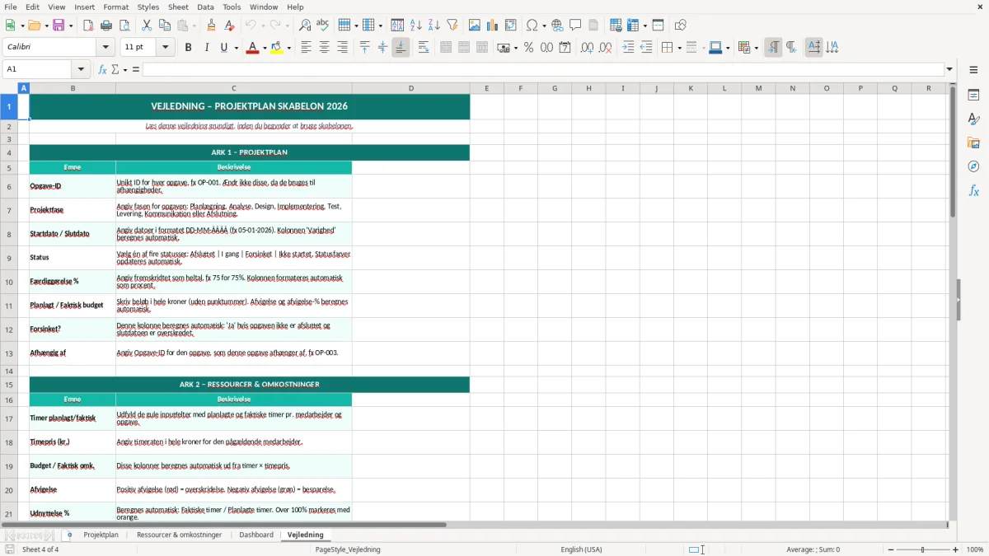989x556 pixels.
Task: Click the English (USA) language status
Action: [581, 549]
